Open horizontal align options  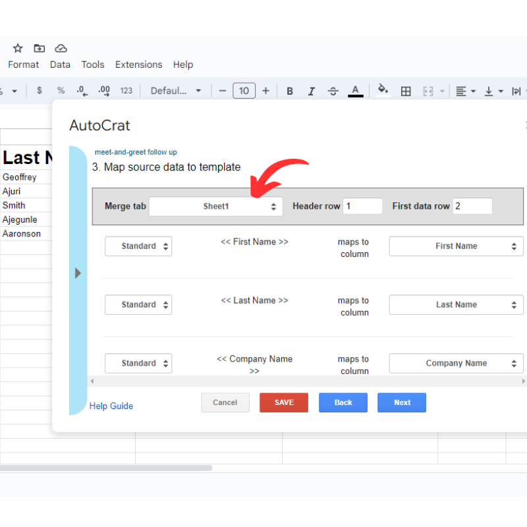pyautogui.click(x=466, y=91)
